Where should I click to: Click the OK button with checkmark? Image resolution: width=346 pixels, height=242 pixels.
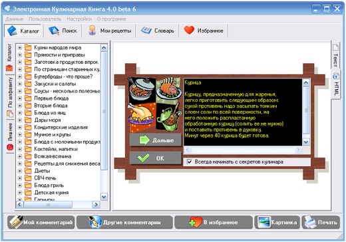tap(155, 158)
